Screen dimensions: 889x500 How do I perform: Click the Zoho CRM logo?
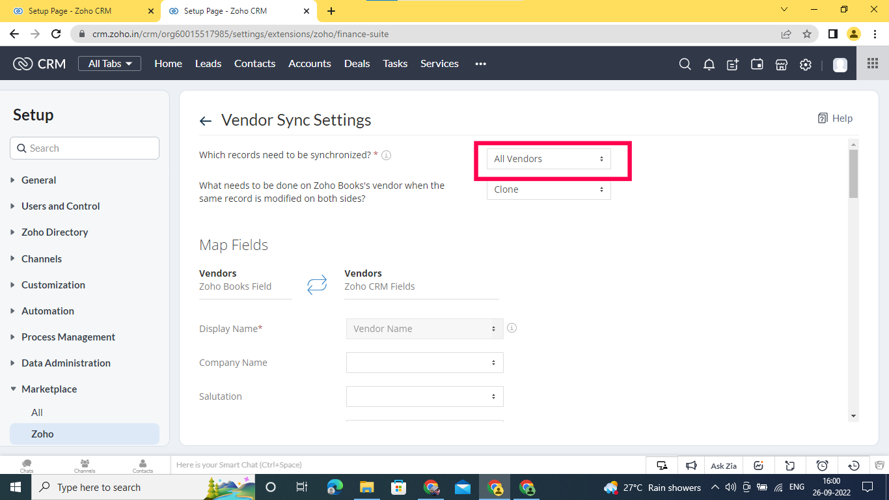(40, 63)
